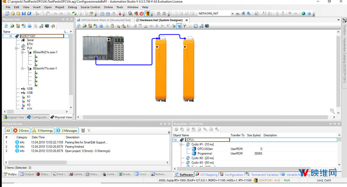Click the Save icon in main toolbar
The width and height of the screenshot is (347, 187).
pos(24,14)
